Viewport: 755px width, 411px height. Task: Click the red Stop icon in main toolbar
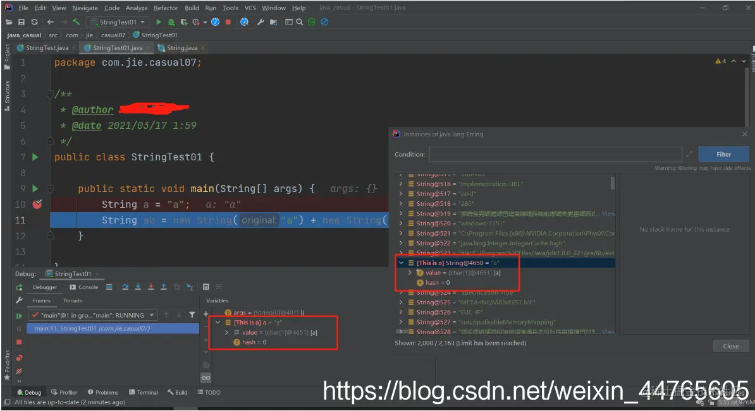coord(228,22)
